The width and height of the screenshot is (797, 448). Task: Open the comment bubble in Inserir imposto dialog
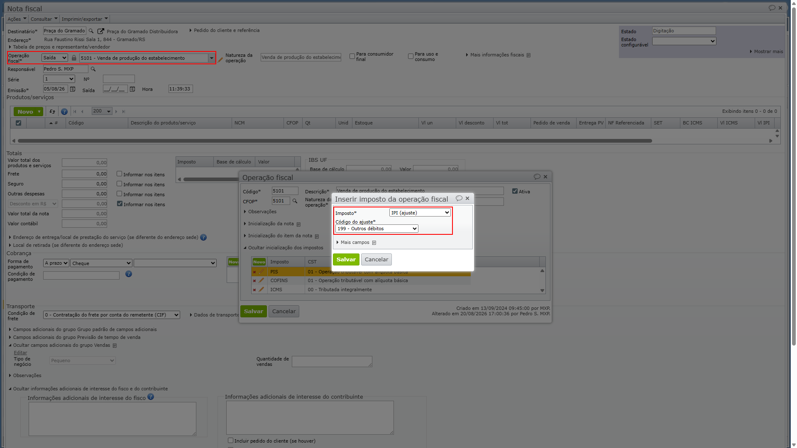[459, 199]
